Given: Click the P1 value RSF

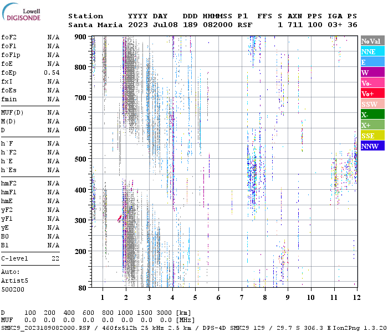Looking at the screenshot, I should click(x=245, y=25).
